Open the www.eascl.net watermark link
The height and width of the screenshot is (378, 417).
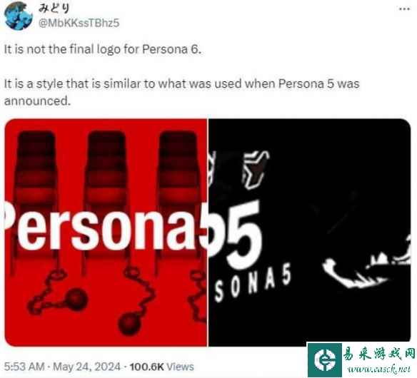pos(379,369)
